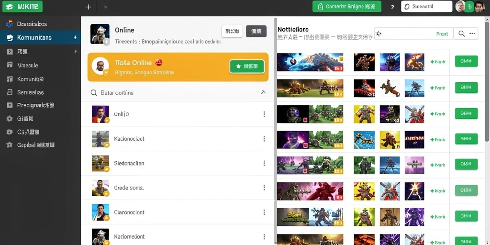The height and width of the screenshot is (245, 490).
Task: Select the Siedonaclian list entry
Action: (x=178, y=163)
